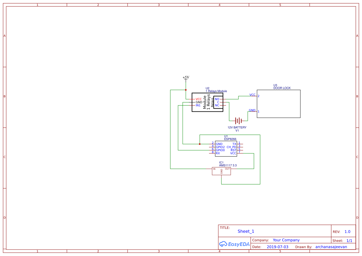Image resolution: width=362 pixels, height=256 pixels.
Task: Select the DOOR LOCK block U3
Action: point(278,104)
